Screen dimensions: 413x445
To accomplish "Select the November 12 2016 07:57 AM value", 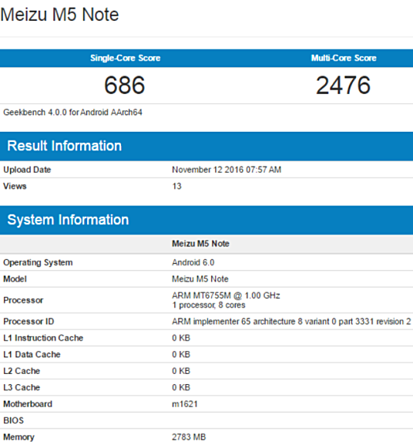I will point(227,170).
